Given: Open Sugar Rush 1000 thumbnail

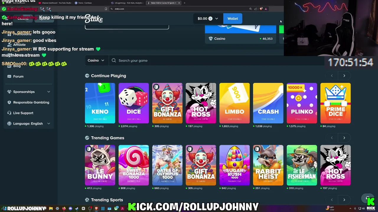Looking at the screenshot, I should 234,165.
